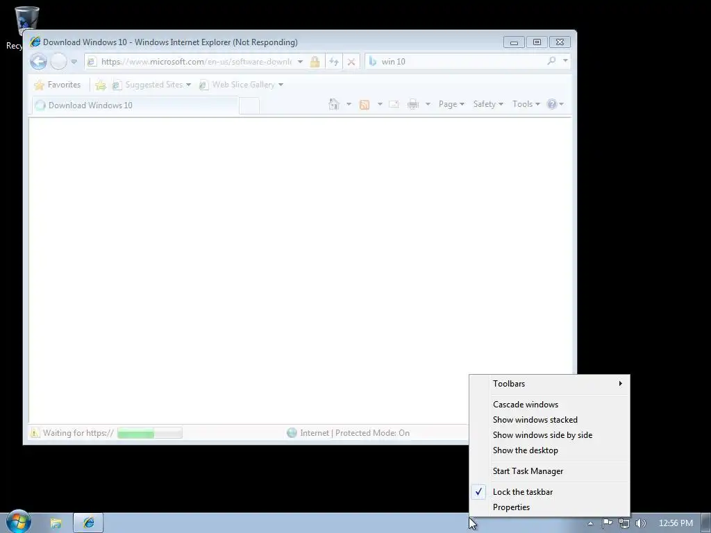Click the Internet zone globe icon

292,433
